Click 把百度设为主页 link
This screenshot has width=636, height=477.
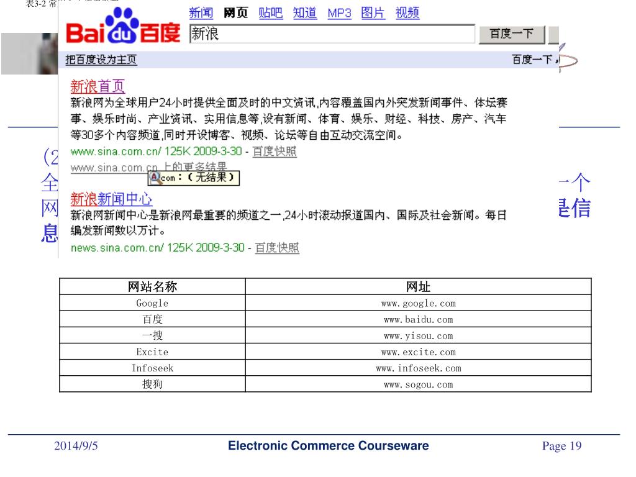click(101, 60)
